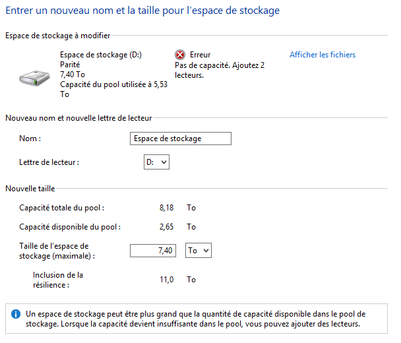Click the informational note about pool capacity
This screenshot has height=343, width=401.
(x=199, y=319)
